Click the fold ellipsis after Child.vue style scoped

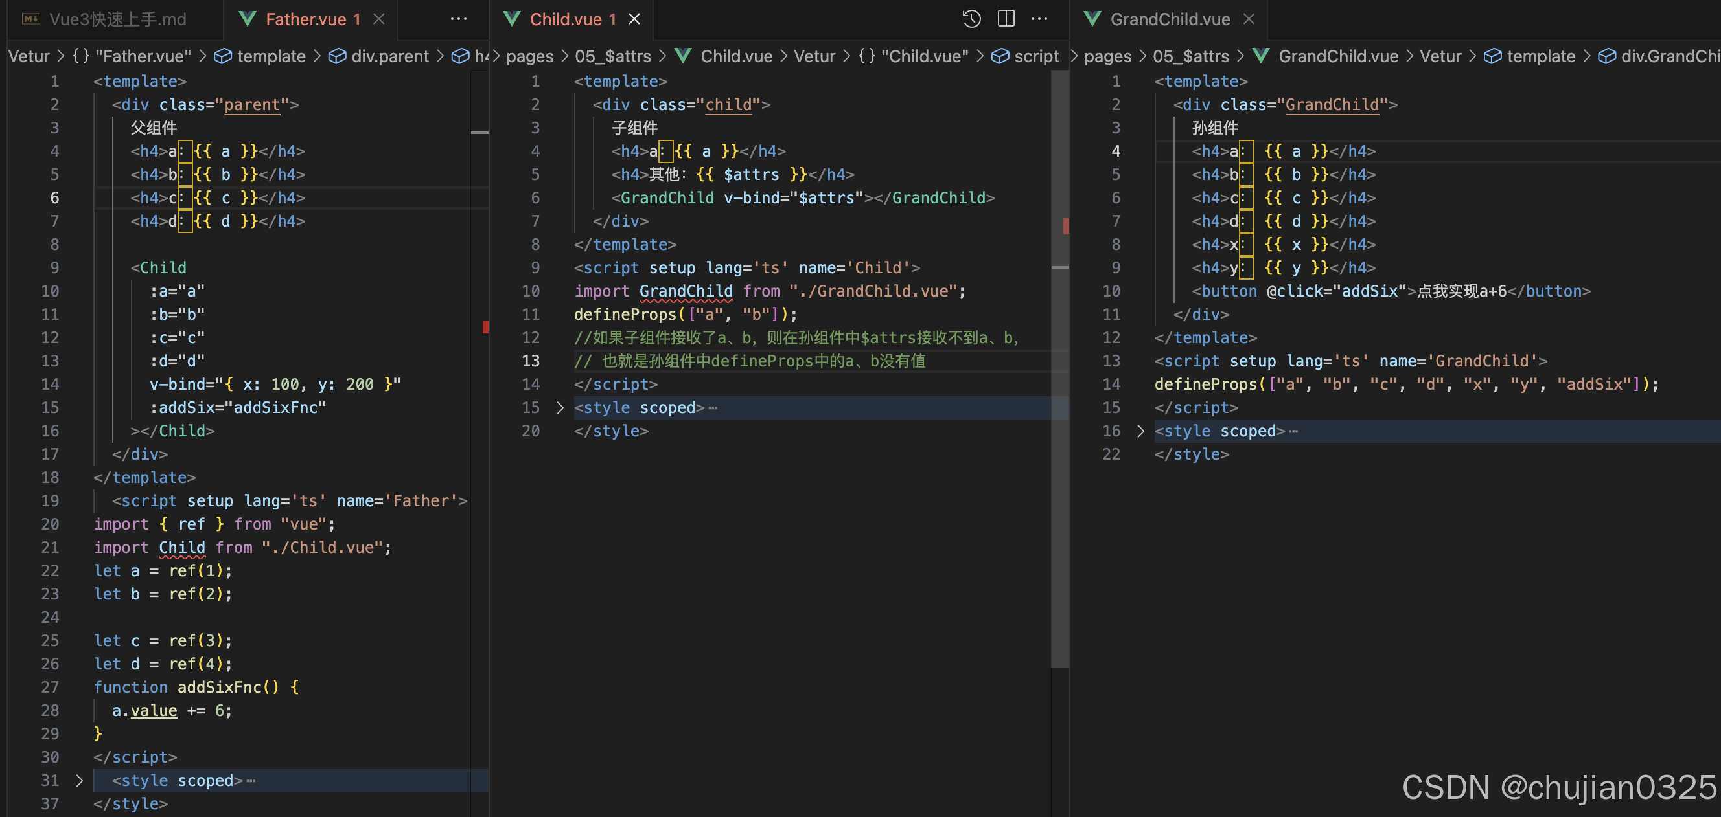[713, 407]
